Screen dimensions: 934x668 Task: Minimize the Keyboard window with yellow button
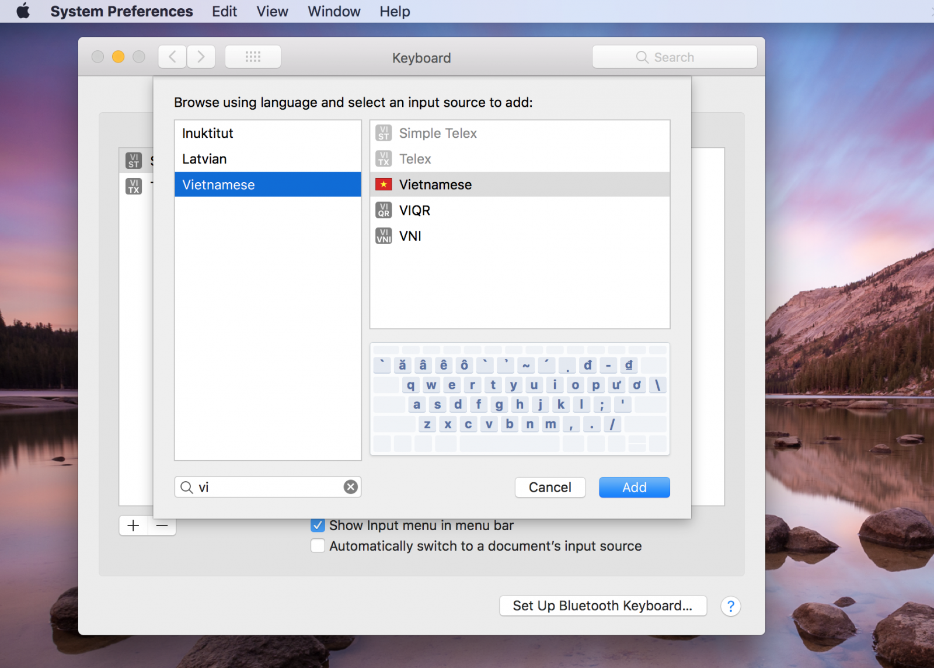[x=118, y=57]
